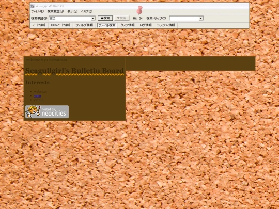Switch to the フォルダ情報 tab
279x209 pixels.
[84, 25]
